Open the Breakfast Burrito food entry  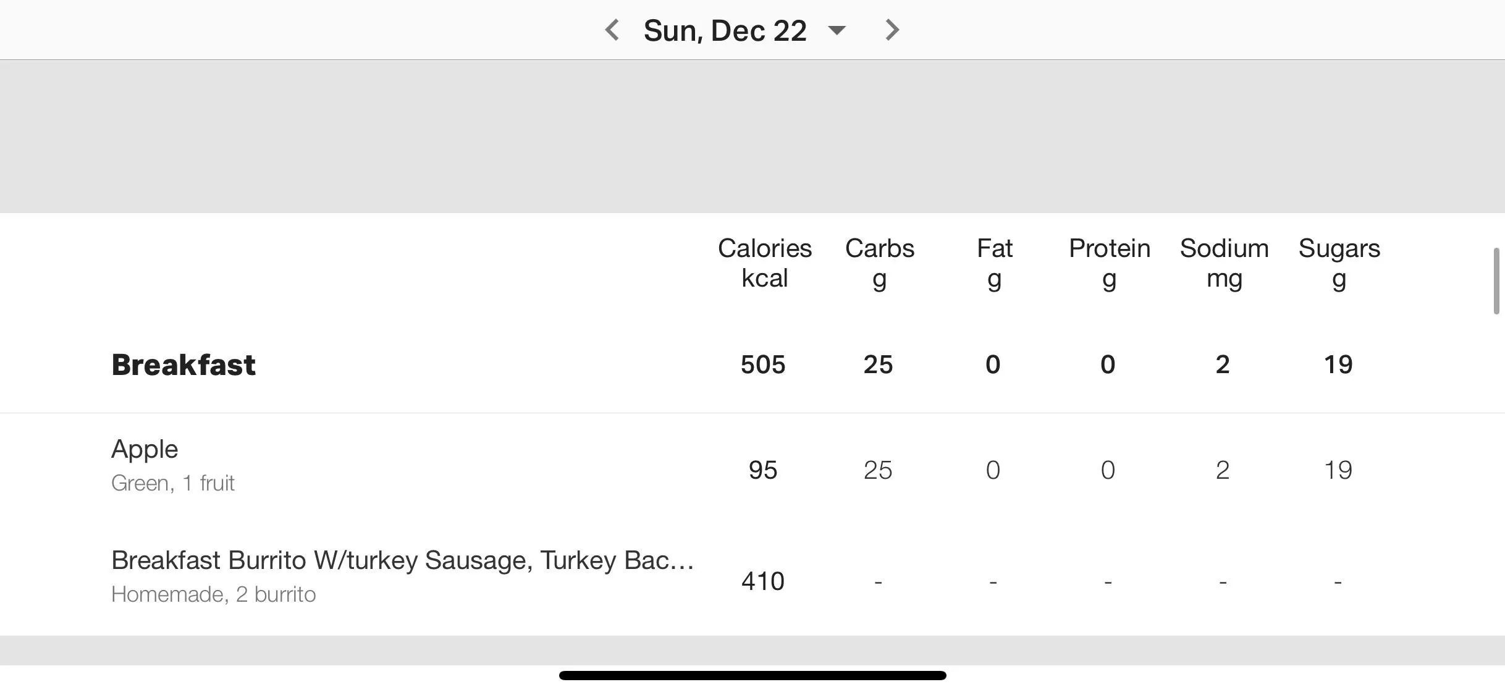[752, 580]
